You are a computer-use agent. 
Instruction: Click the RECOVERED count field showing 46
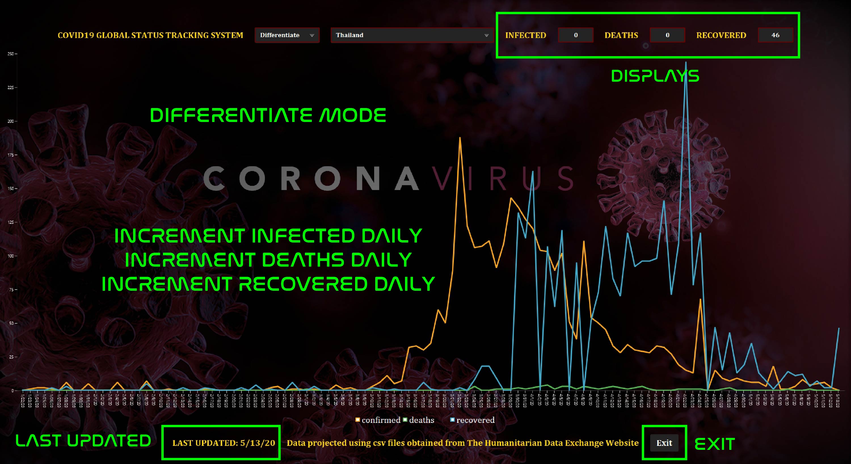click(775, 35)
